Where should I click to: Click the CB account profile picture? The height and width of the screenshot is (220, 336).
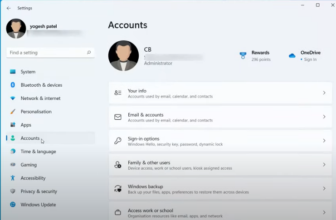(x=123, y=56)
